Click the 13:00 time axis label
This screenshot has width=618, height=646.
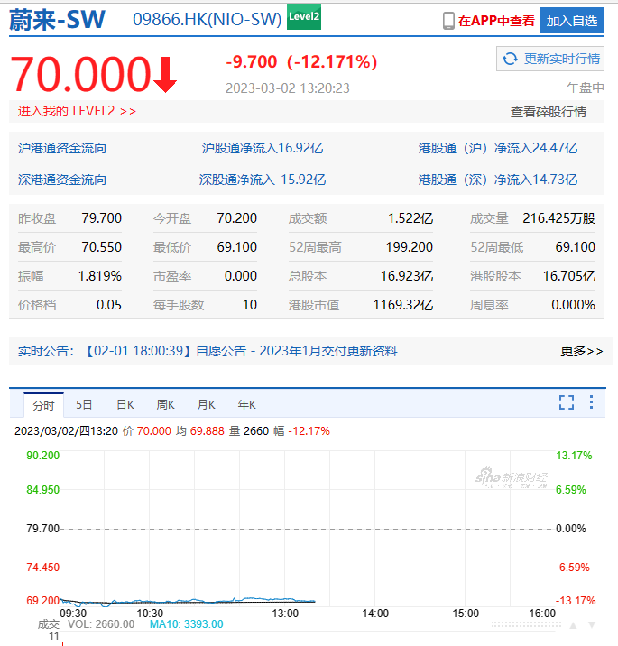[285, 614]
